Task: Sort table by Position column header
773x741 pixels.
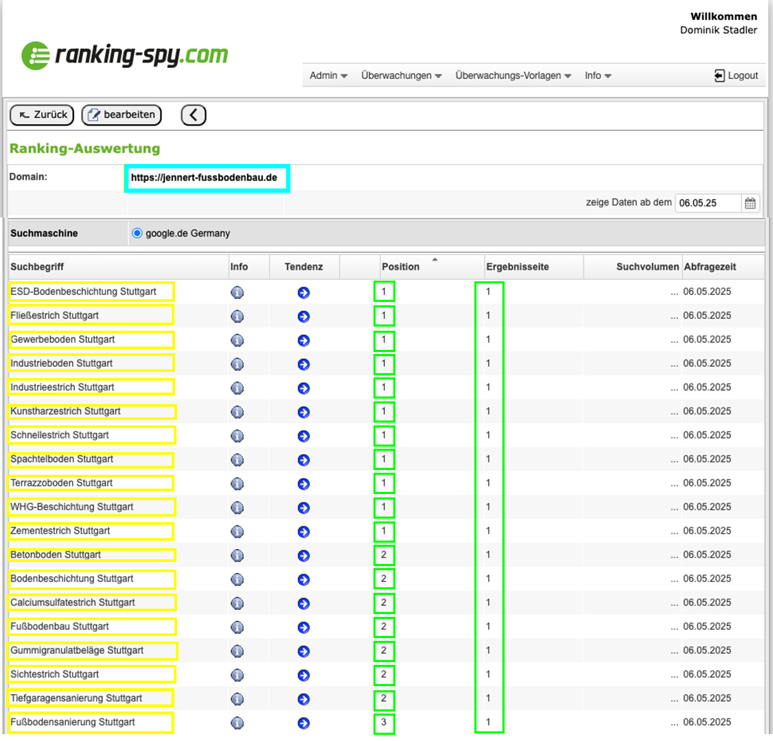Action: click(x=401, y=267)
